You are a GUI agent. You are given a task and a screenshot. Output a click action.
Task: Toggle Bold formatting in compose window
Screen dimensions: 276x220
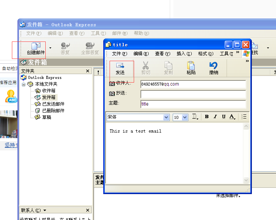(x=207, y=117)
